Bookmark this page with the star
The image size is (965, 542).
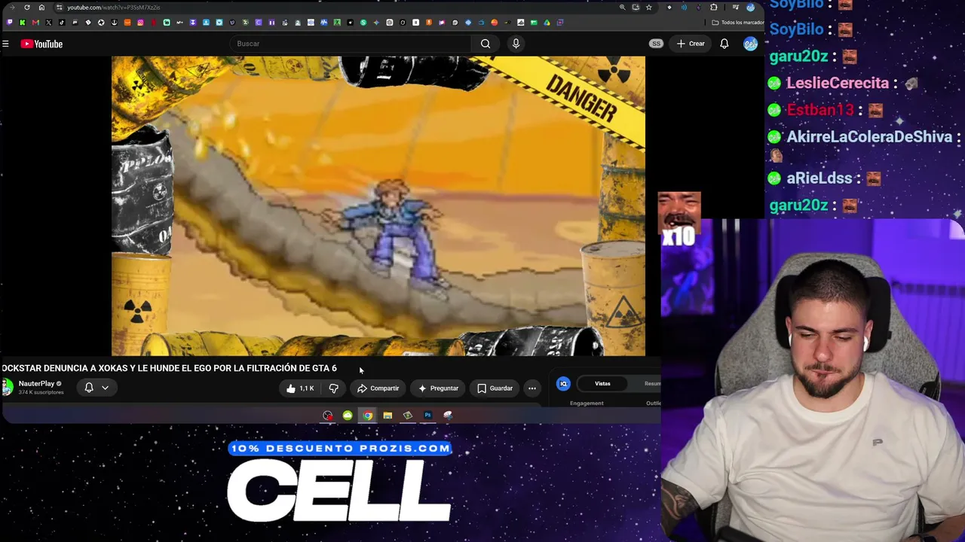click(648, 8)
